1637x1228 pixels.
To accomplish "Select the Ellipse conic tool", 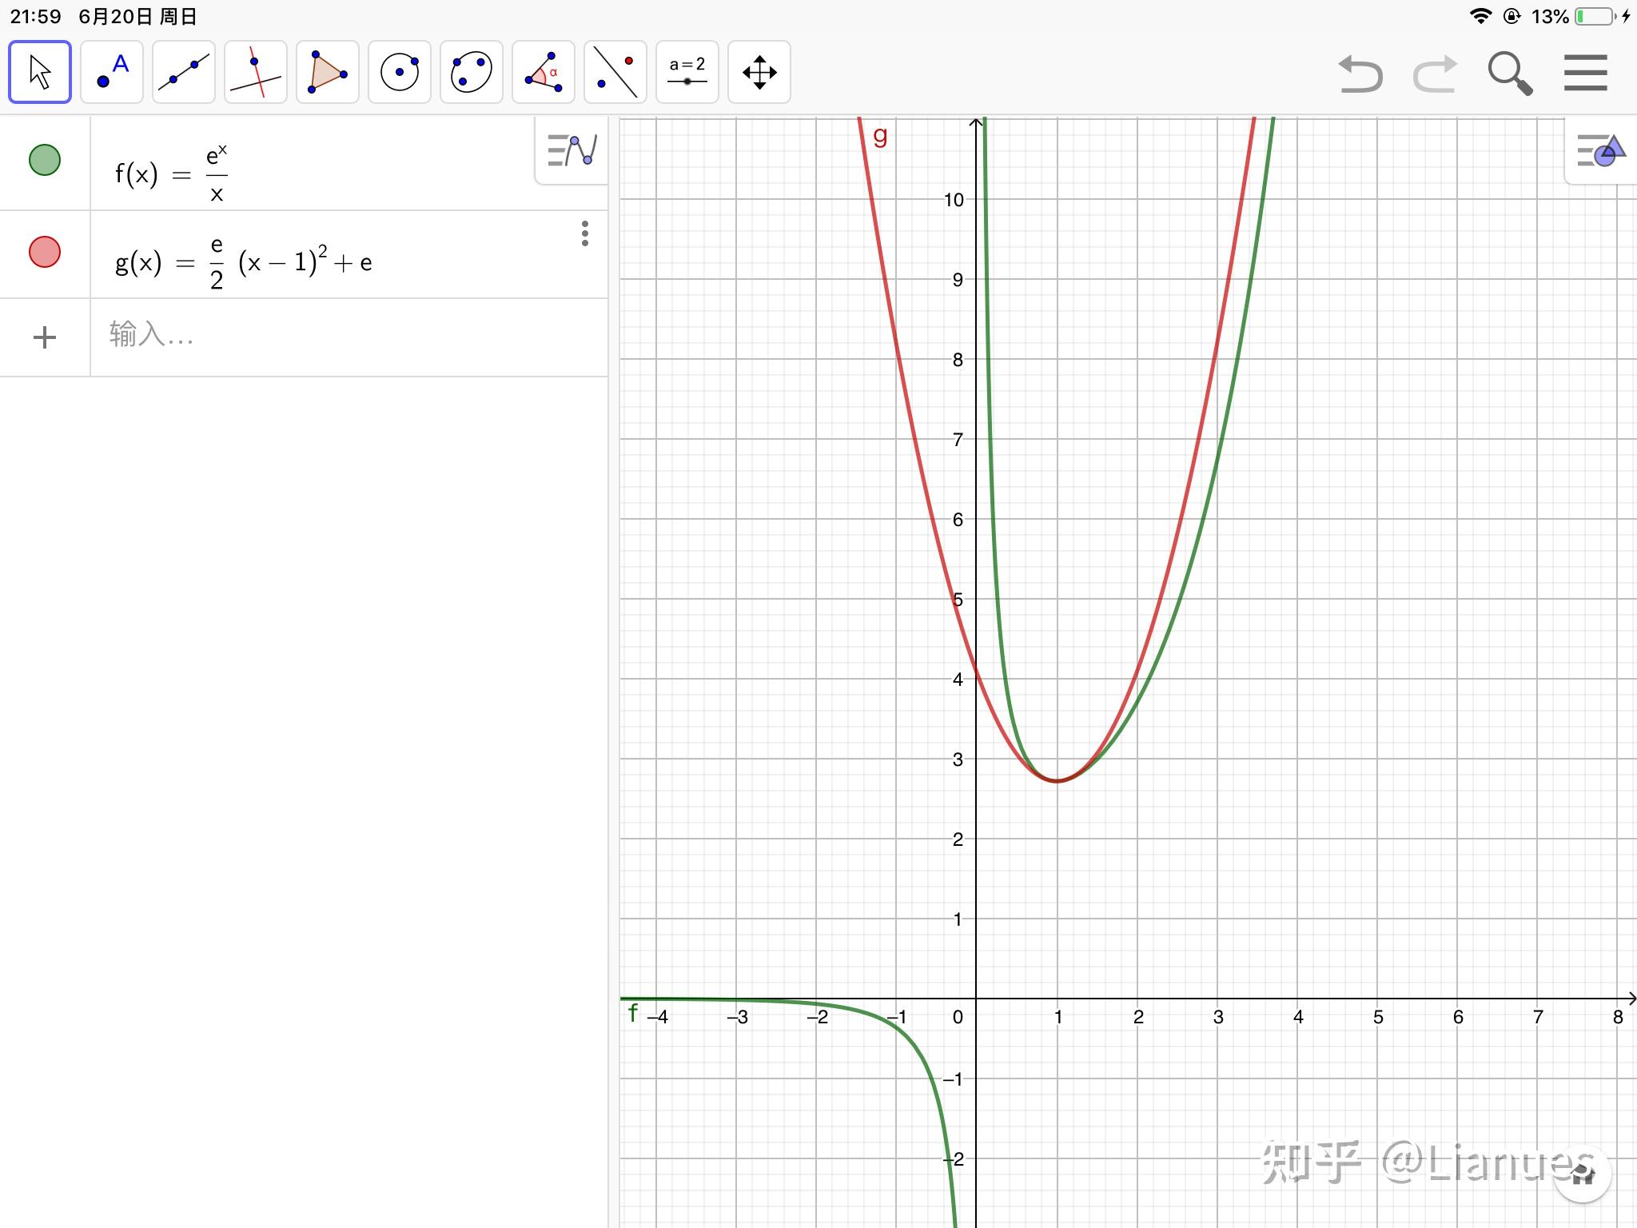I will (x=472, y=72).
